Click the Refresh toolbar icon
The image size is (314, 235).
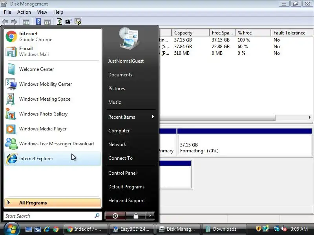[x=59, y=22]
